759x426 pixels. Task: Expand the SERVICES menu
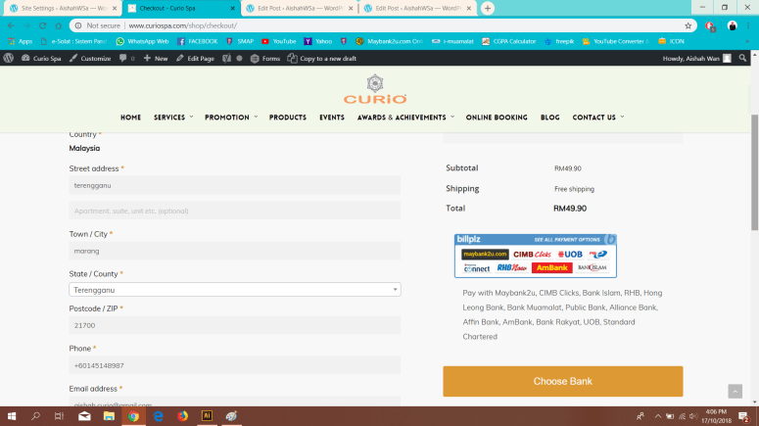[173, 118]
